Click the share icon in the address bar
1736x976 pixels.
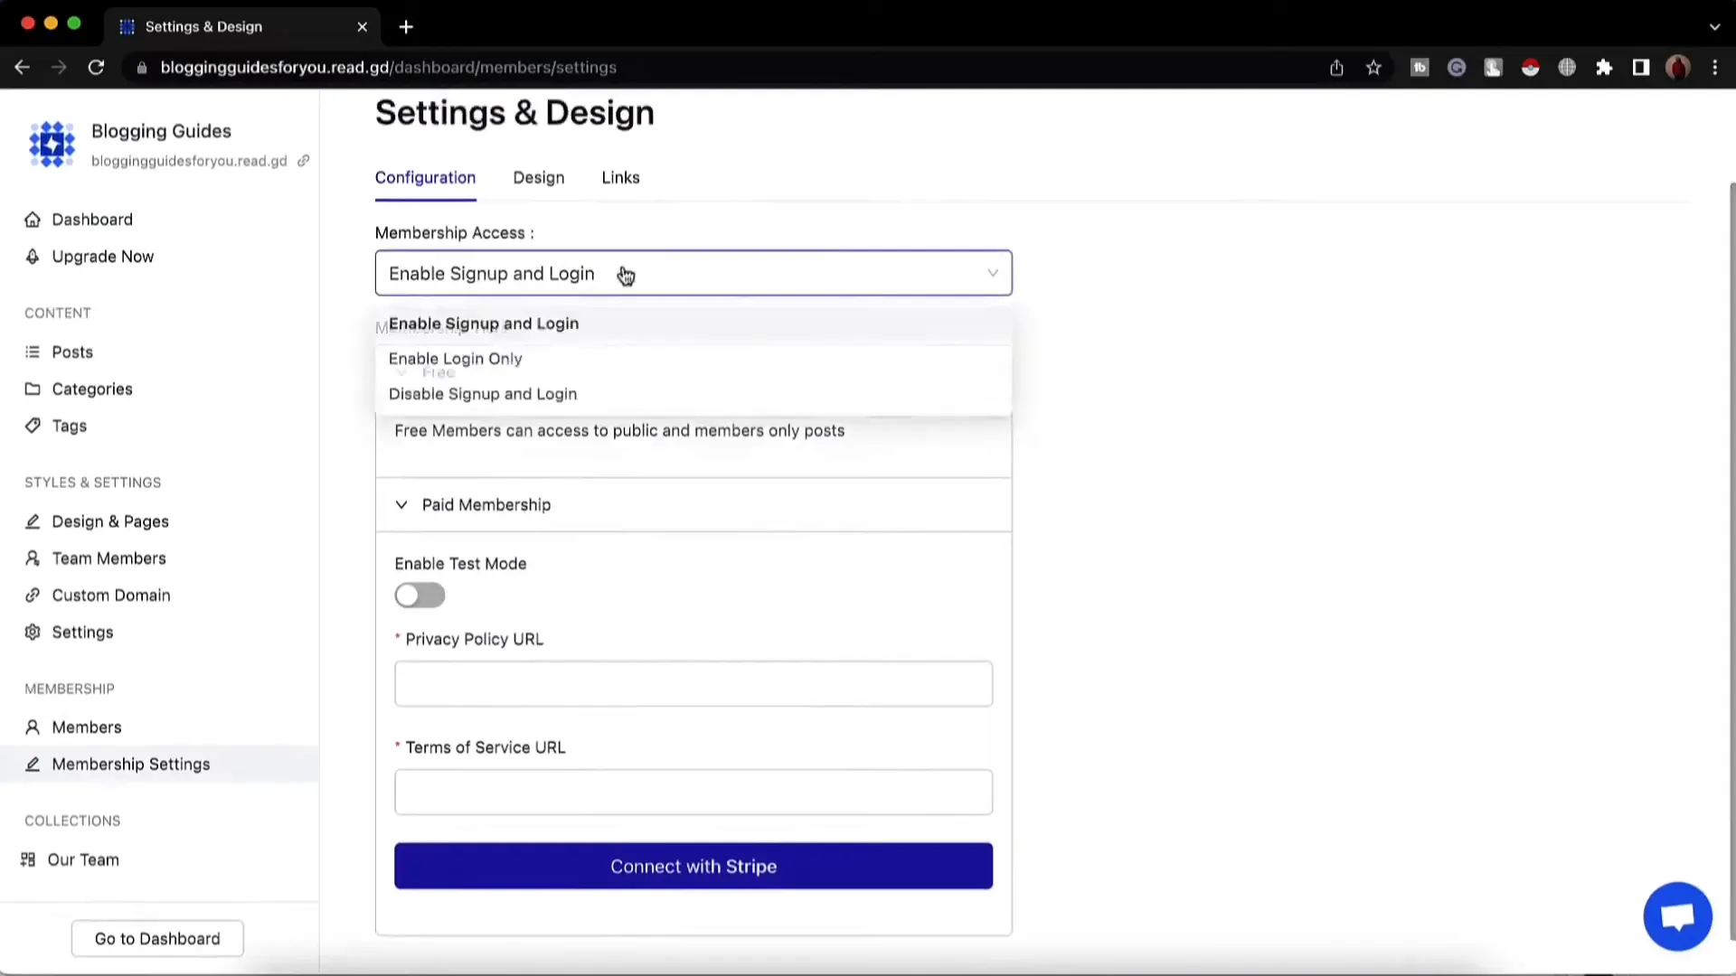point(1336,68)
